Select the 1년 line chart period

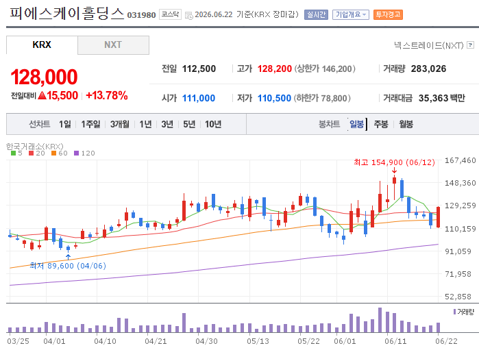145,124
